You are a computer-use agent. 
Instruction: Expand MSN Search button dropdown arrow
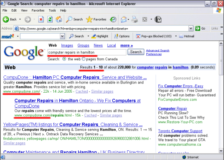(88, 36)
